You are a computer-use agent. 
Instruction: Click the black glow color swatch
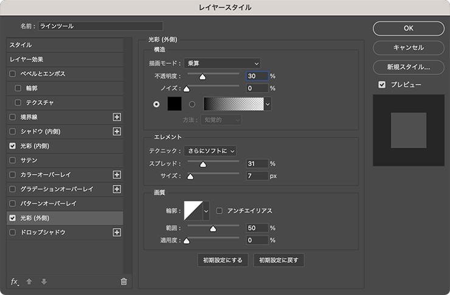point(175,104)
